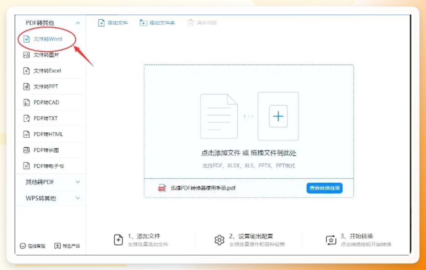Click the blue 查看转换效果 button
The height and width of the screenshot is (270, 426).
325,188
